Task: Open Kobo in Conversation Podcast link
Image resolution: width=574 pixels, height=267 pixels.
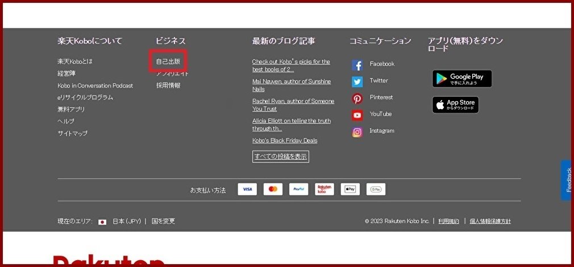Action: [x=95, y=86]
